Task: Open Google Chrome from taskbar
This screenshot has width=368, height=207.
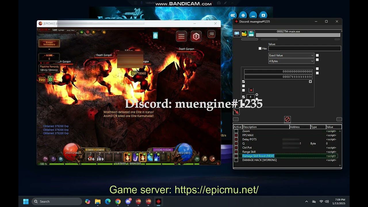Action: pos(118,202)
